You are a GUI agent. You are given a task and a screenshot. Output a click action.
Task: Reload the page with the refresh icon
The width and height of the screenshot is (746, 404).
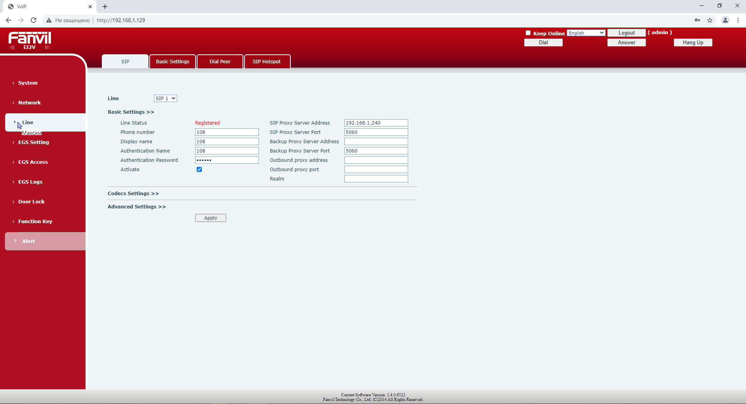(33, 20)
